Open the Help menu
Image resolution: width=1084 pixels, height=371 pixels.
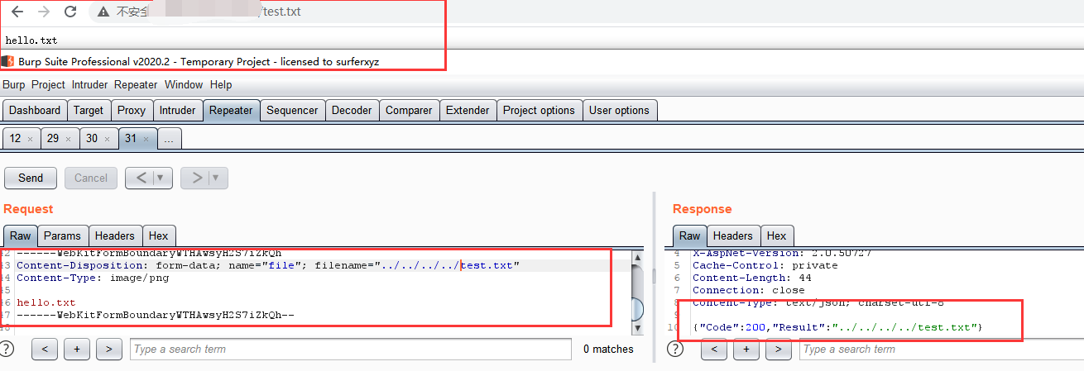221,84
